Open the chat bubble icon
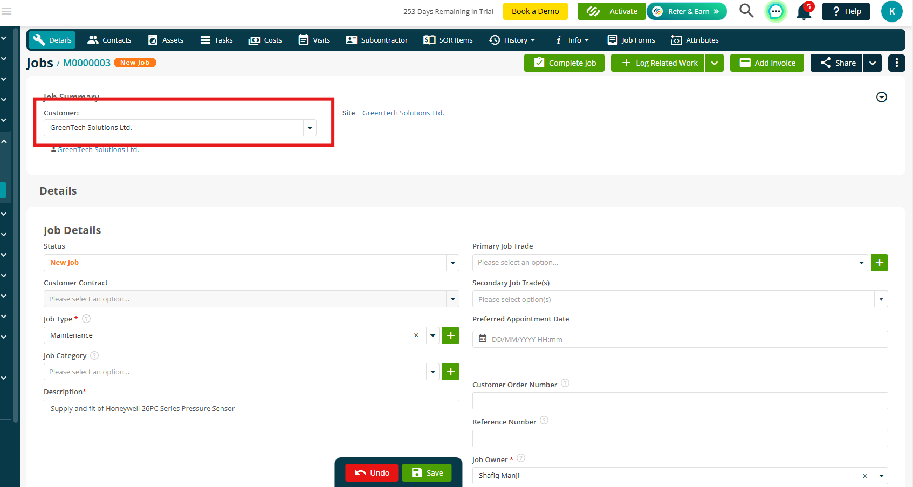913x487 pixels. (x=775, y=11)
